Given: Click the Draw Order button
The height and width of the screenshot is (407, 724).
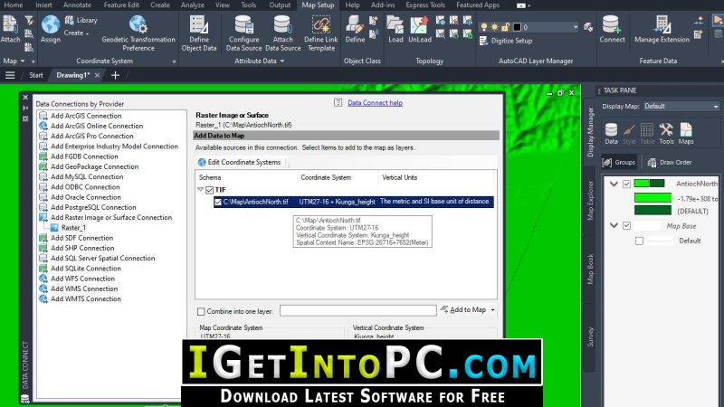Looking at the screenshot, I should point(670,162).
